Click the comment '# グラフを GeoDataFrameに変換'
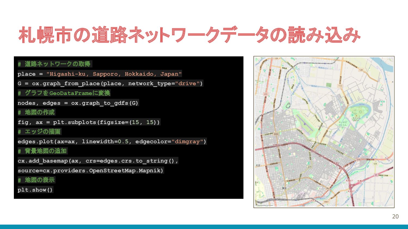Image resolution: width=408 pixels, height=229 pixels. click(x=64, y=93)
